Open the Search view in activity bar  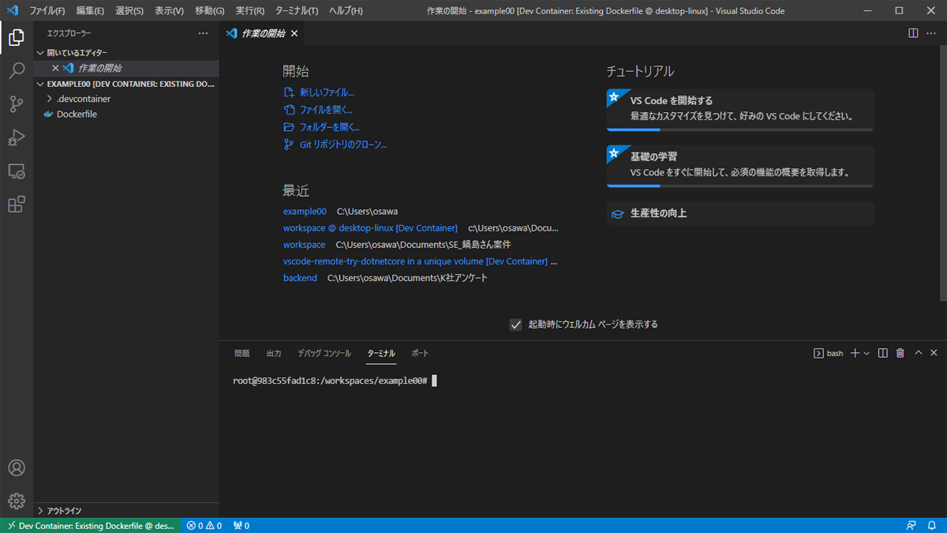coord(16,71)
